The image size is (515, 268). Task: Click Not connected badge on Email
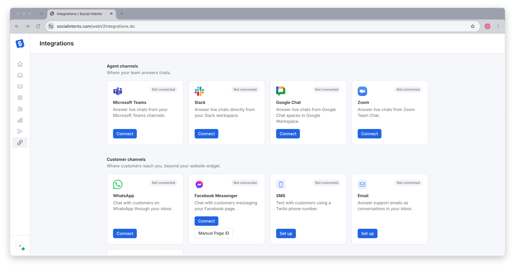(408, 183)
